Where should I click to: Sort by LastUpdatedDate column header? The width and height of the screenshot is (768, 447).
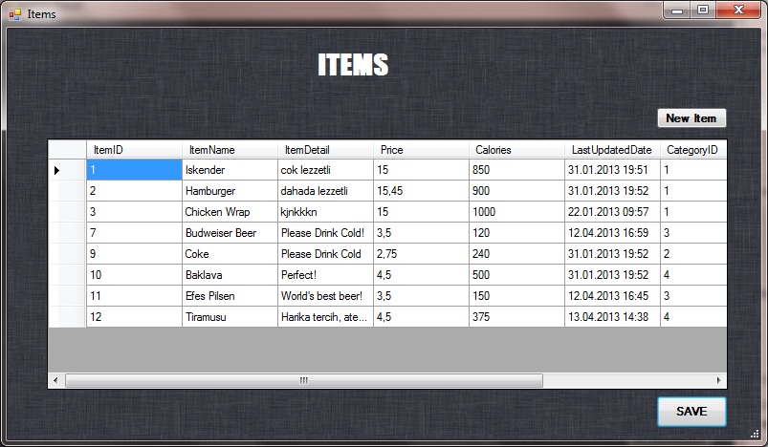612,150
